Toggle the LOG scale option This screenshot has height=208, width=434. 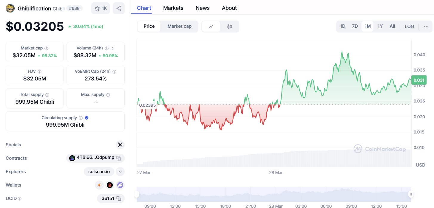[409, 26]
